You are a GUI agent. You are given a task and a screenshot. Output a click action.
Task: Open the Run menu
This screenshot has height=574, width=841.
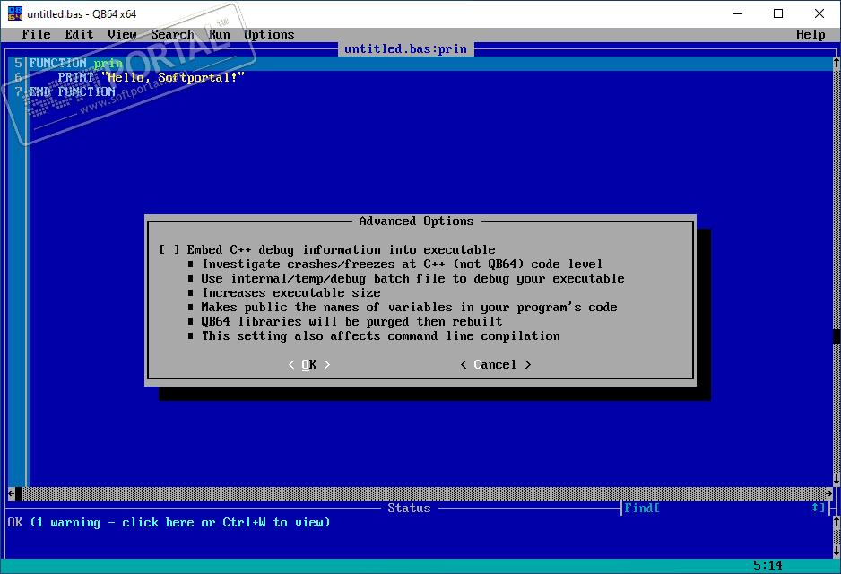click(220, 34)
